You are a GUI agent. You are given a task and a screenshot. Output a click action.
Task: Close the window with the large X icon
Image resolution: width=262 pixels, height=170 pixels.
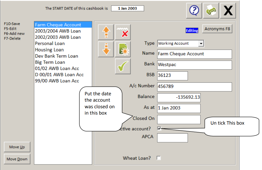click(x=228, y=11)
